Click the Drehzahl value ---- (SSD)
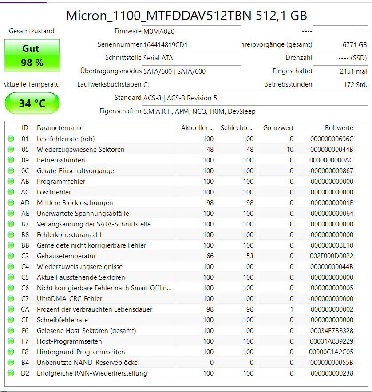Viewport: 372px width, 392px height. coord(340,58)
